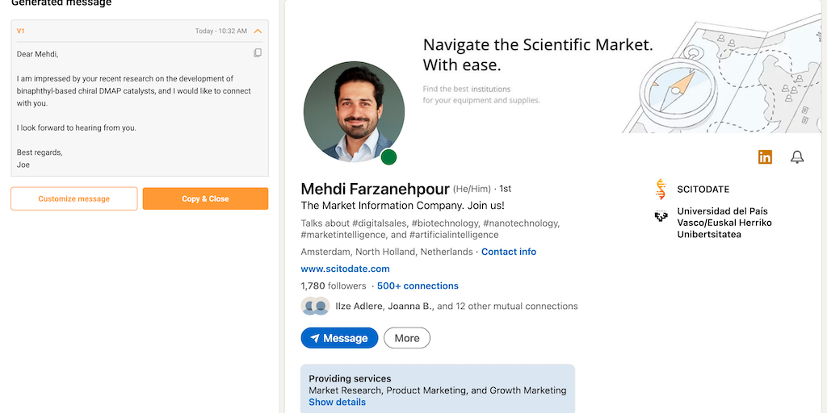This screenshot has width=827, height=413.
Task: Open Mehdi Farzanehpour's profile photo
Action: [353, 111]
